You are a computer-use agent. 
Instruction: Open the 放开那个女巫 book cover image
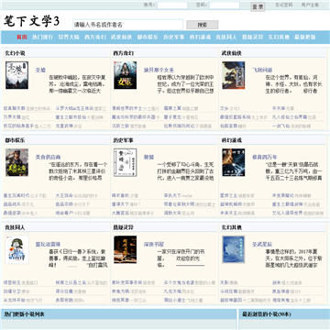coord(126,75)
